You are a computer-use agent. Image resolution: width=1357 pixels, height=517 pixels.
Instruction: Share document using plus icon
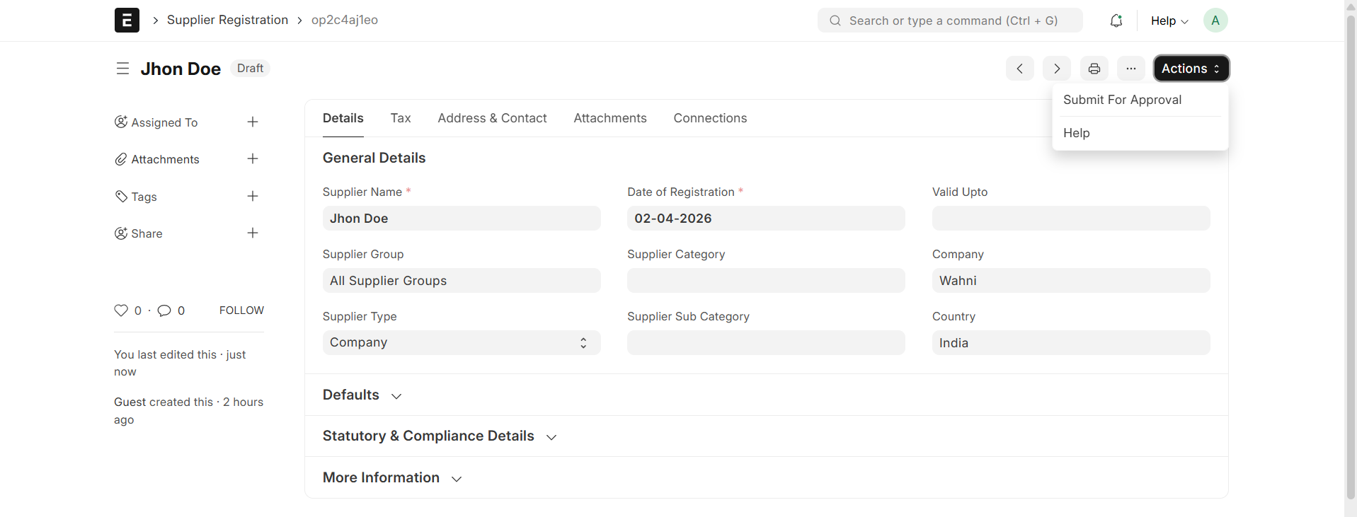point(253,233)
